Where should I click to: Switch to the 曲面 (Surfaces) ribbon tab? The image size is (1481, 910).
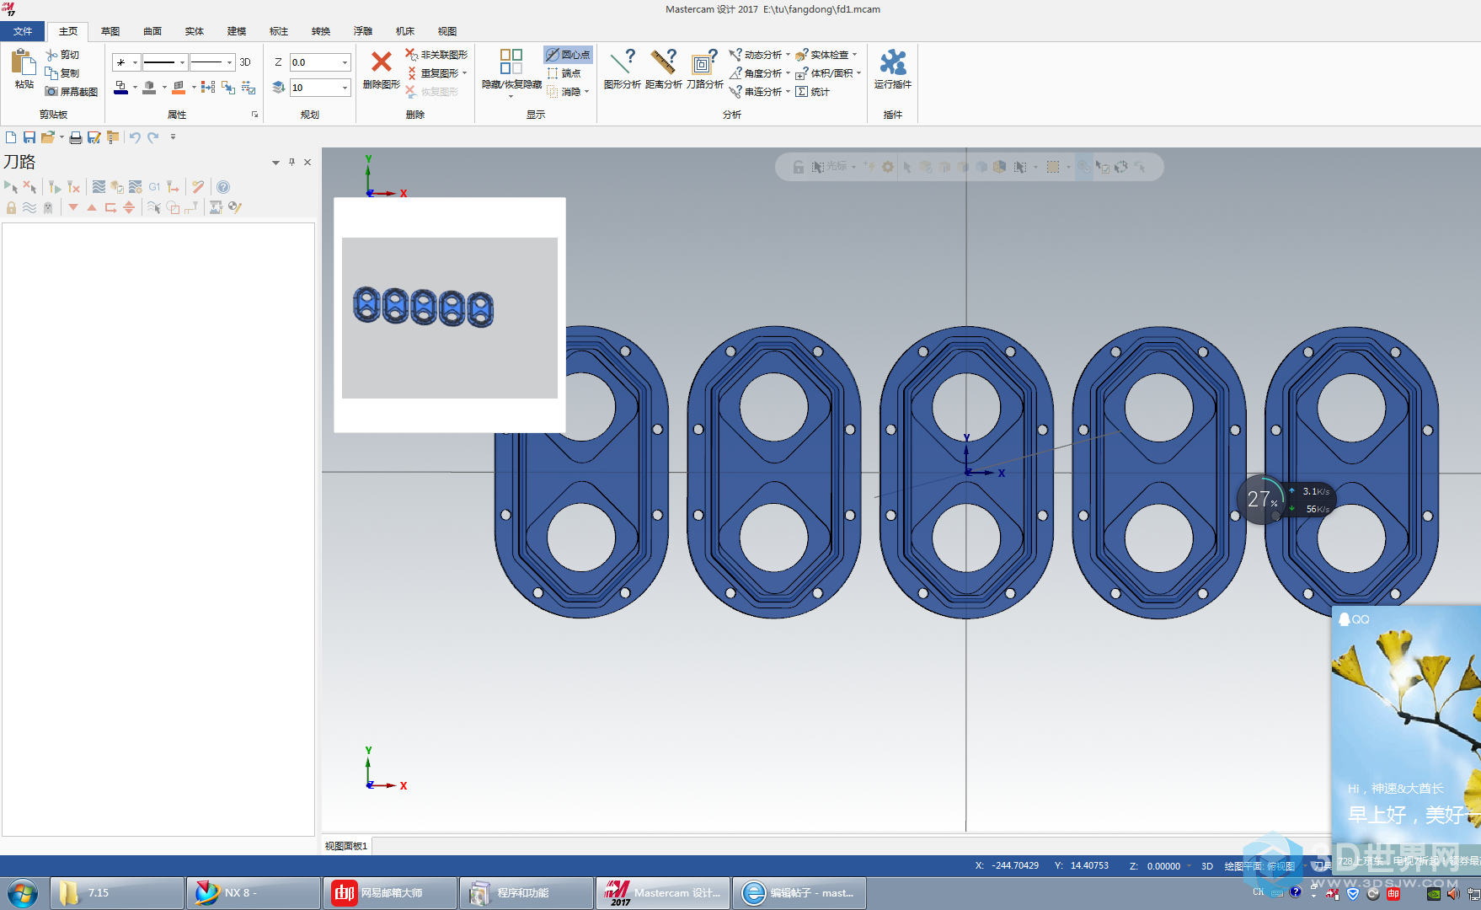(x=152, y=31)
